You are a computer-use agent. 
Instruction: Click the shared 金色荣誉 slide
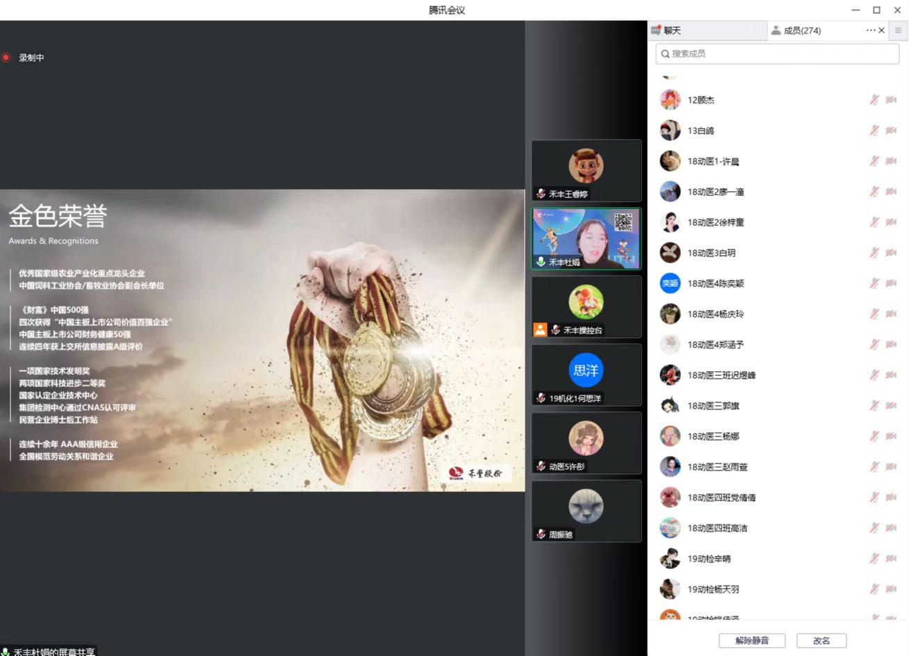(x=262, y=341)
